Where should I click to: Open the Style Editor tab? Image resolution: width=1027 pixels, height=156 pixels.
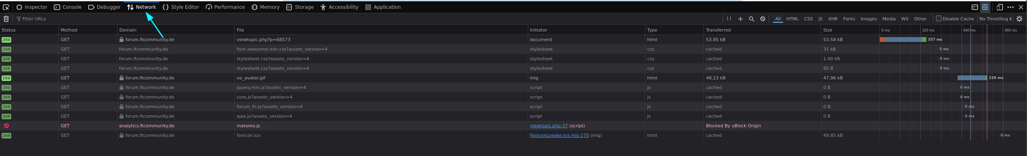pyautogui.click(x=180, y=7)
